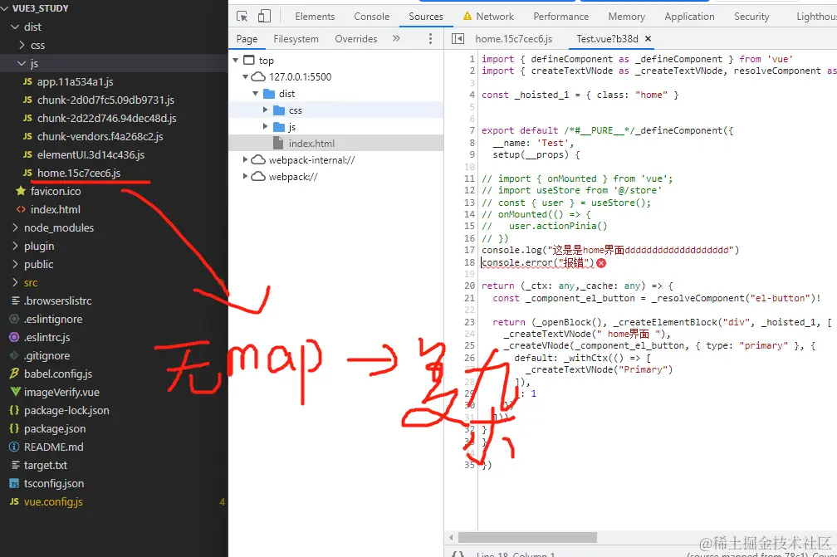This screenshot has width=837, height=557.
Task: Click the favicon.ico star icon
Action: tap(21, 191)
